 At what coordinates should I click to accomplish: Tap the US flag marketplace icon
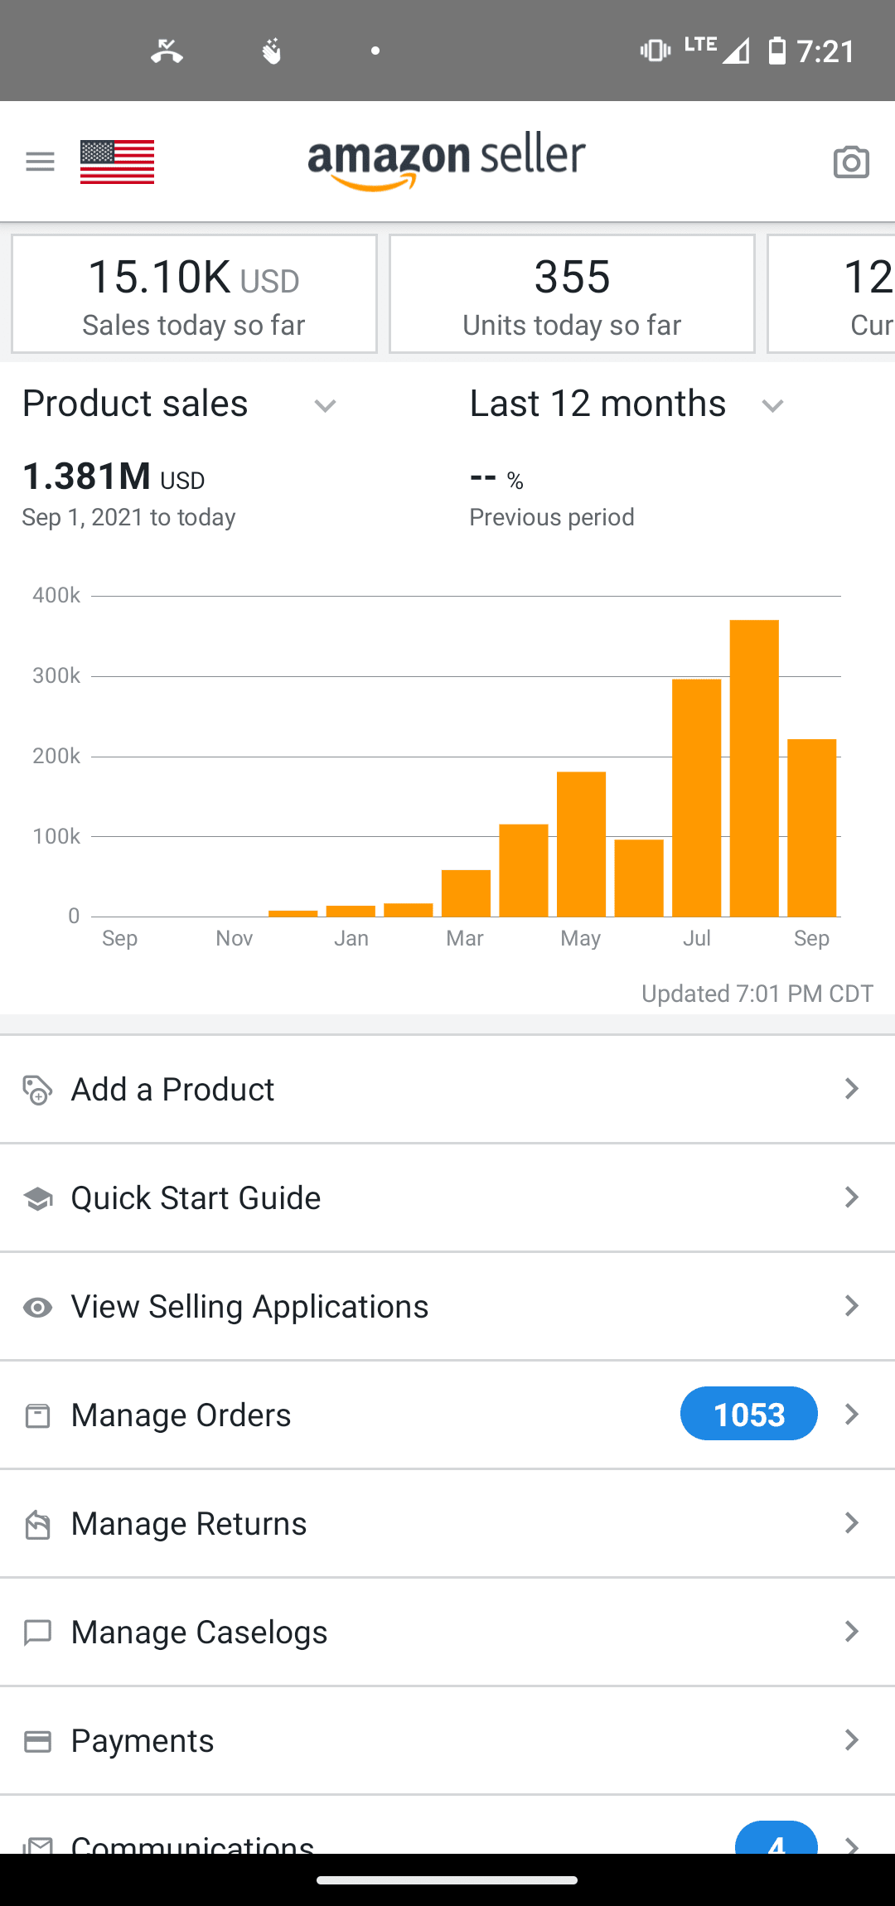tap(117, 162)
